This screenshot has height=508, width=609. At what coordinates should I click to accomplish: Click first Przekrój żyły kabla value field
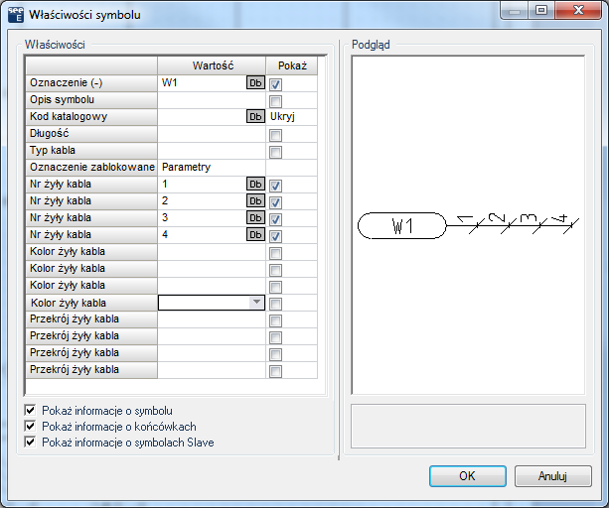click(212, 319)
